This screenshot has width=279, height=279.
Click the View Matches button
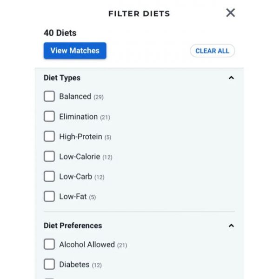click(75, 51)
